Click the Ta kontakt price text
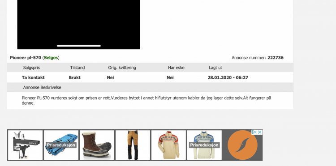 tap(33, 77)
